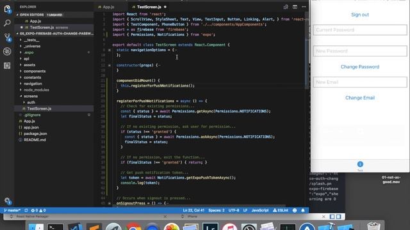This screenshot has width=410, height=230.
Task: Expand the constants folder
Action: [x=32, y=77]
